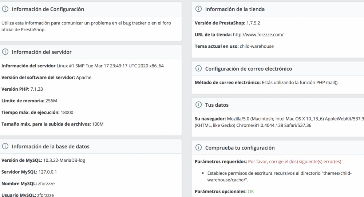
Task: Click info icon beside Tus datos
Action: tap(198, 105)
